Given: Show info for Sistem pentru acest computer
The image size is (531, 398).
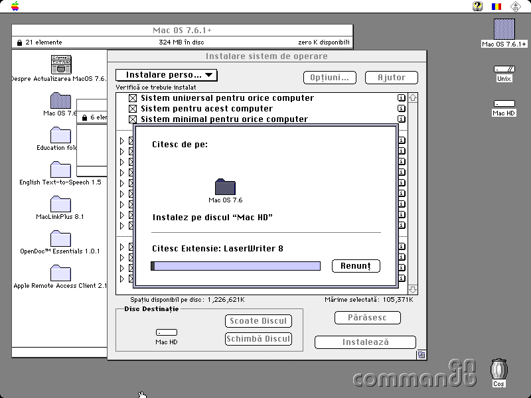Looking at the screenshot, I should click(402, 108).
